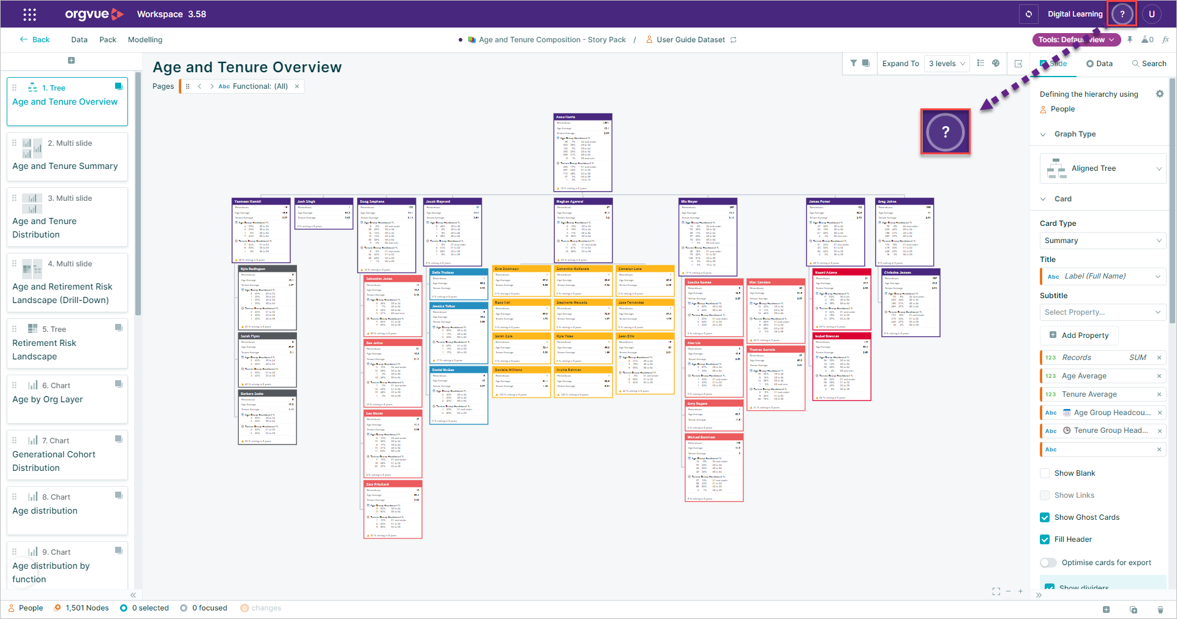The image size is (1177, 619).
Task: Click the pin icon beside Tools view
Action: click(x=1130, y=39)
